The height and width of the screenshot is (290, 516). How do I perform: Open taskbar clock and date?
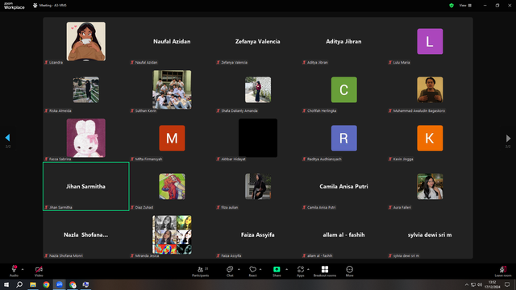(493, 284)
